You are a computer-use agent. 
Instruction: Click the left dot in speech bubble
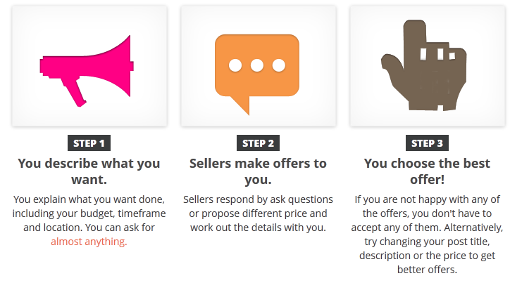click(235, 65)
